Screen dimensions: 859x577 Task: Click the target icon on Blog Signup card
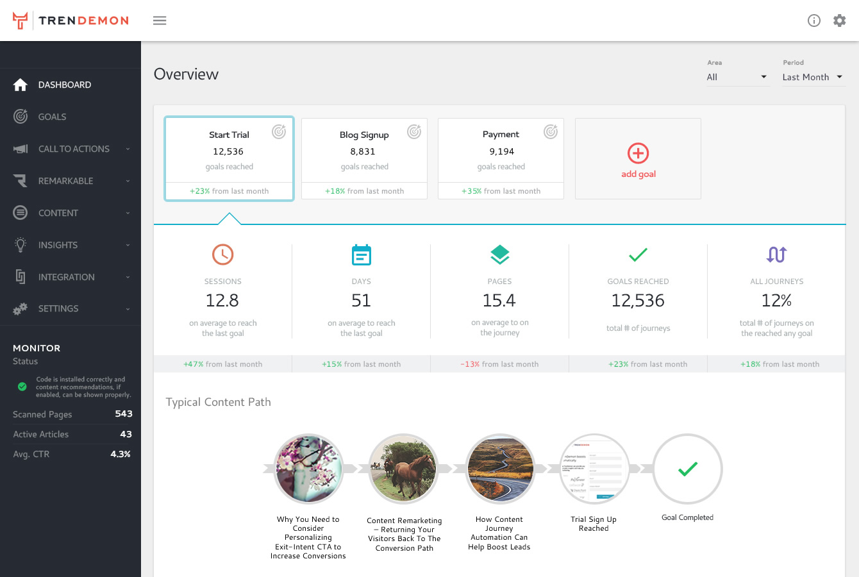click(414, 132)
